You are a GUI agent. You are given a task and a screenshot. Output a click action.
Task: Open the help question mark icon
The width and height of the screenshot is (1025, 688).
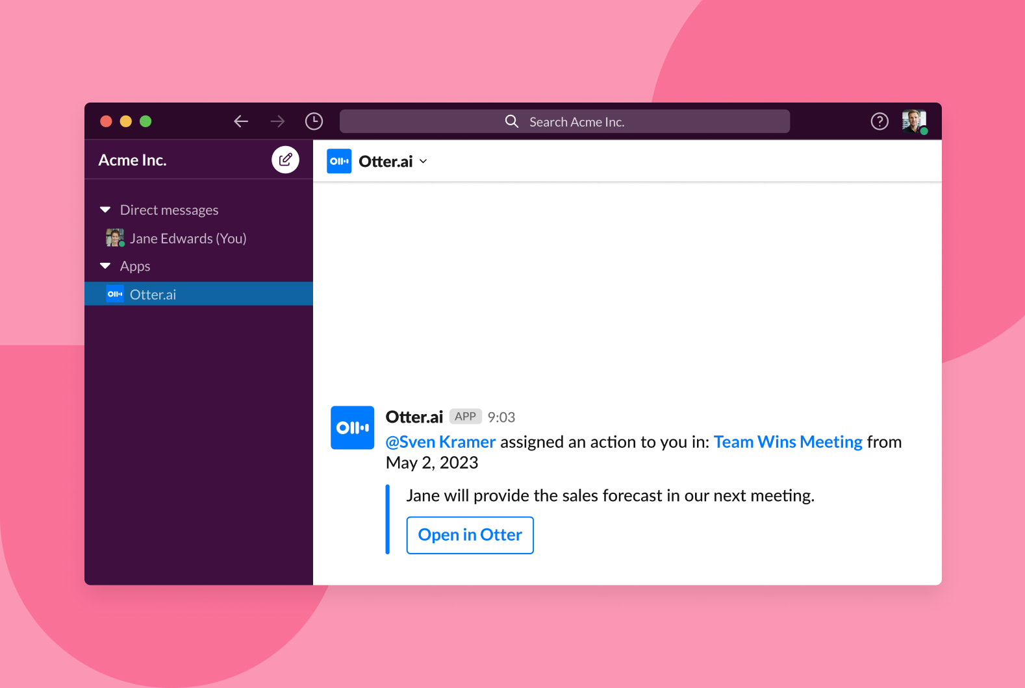pyautogui.click(x=879, y=121)
